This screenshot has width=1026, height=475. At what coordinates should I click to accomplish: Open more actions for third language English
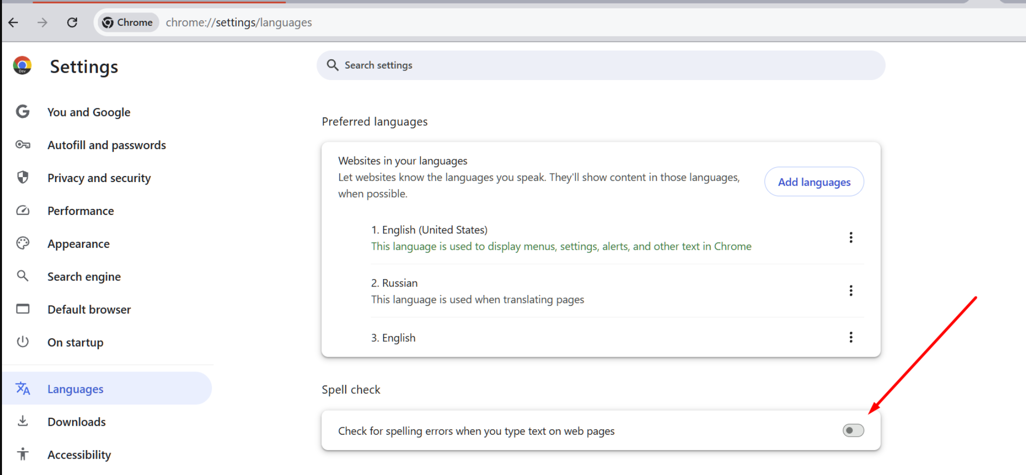851,338
